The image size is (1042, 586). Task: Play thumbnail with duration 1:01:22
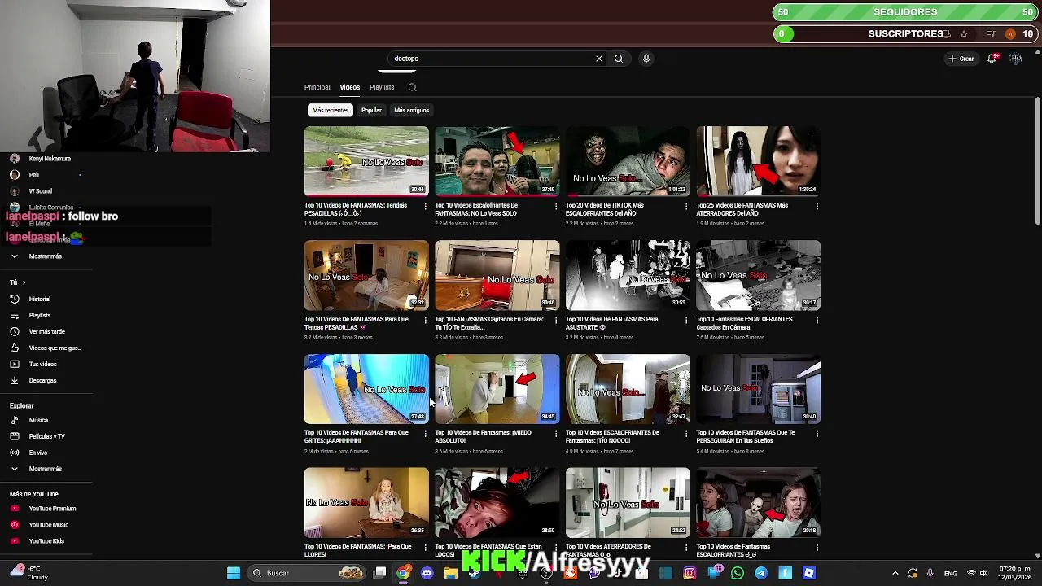[x=628, y=161]
